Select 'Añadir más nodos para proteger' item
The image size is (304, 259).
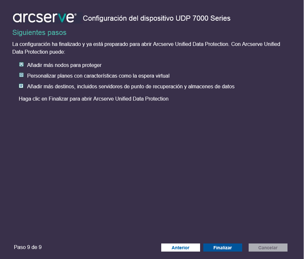pyautogui.click(x=64, y=65)
